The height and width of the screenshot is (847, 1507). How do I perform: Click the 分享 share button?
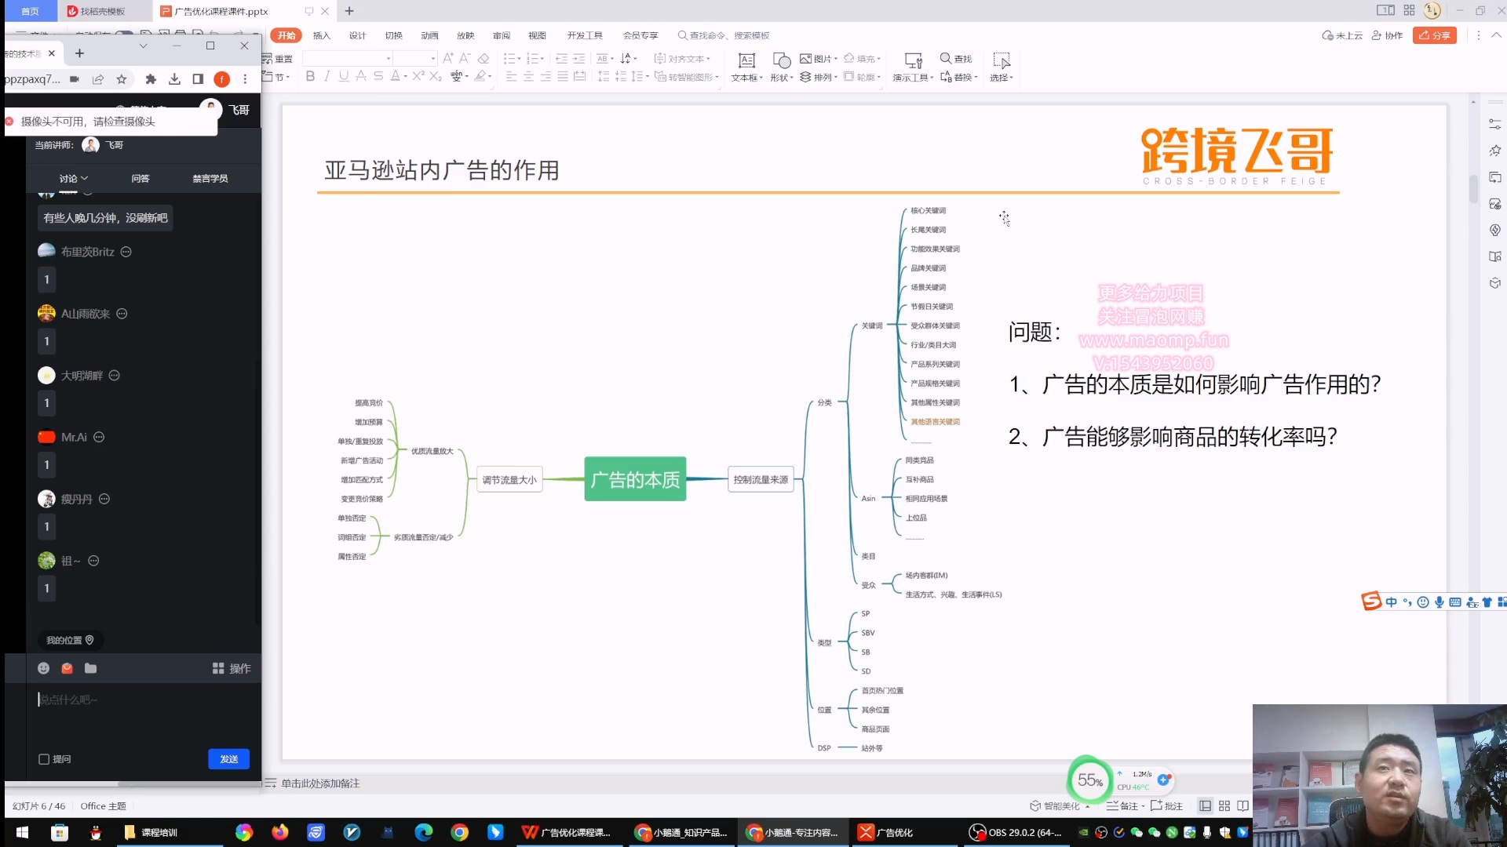pyautogui.click(x=1435, y=35)
